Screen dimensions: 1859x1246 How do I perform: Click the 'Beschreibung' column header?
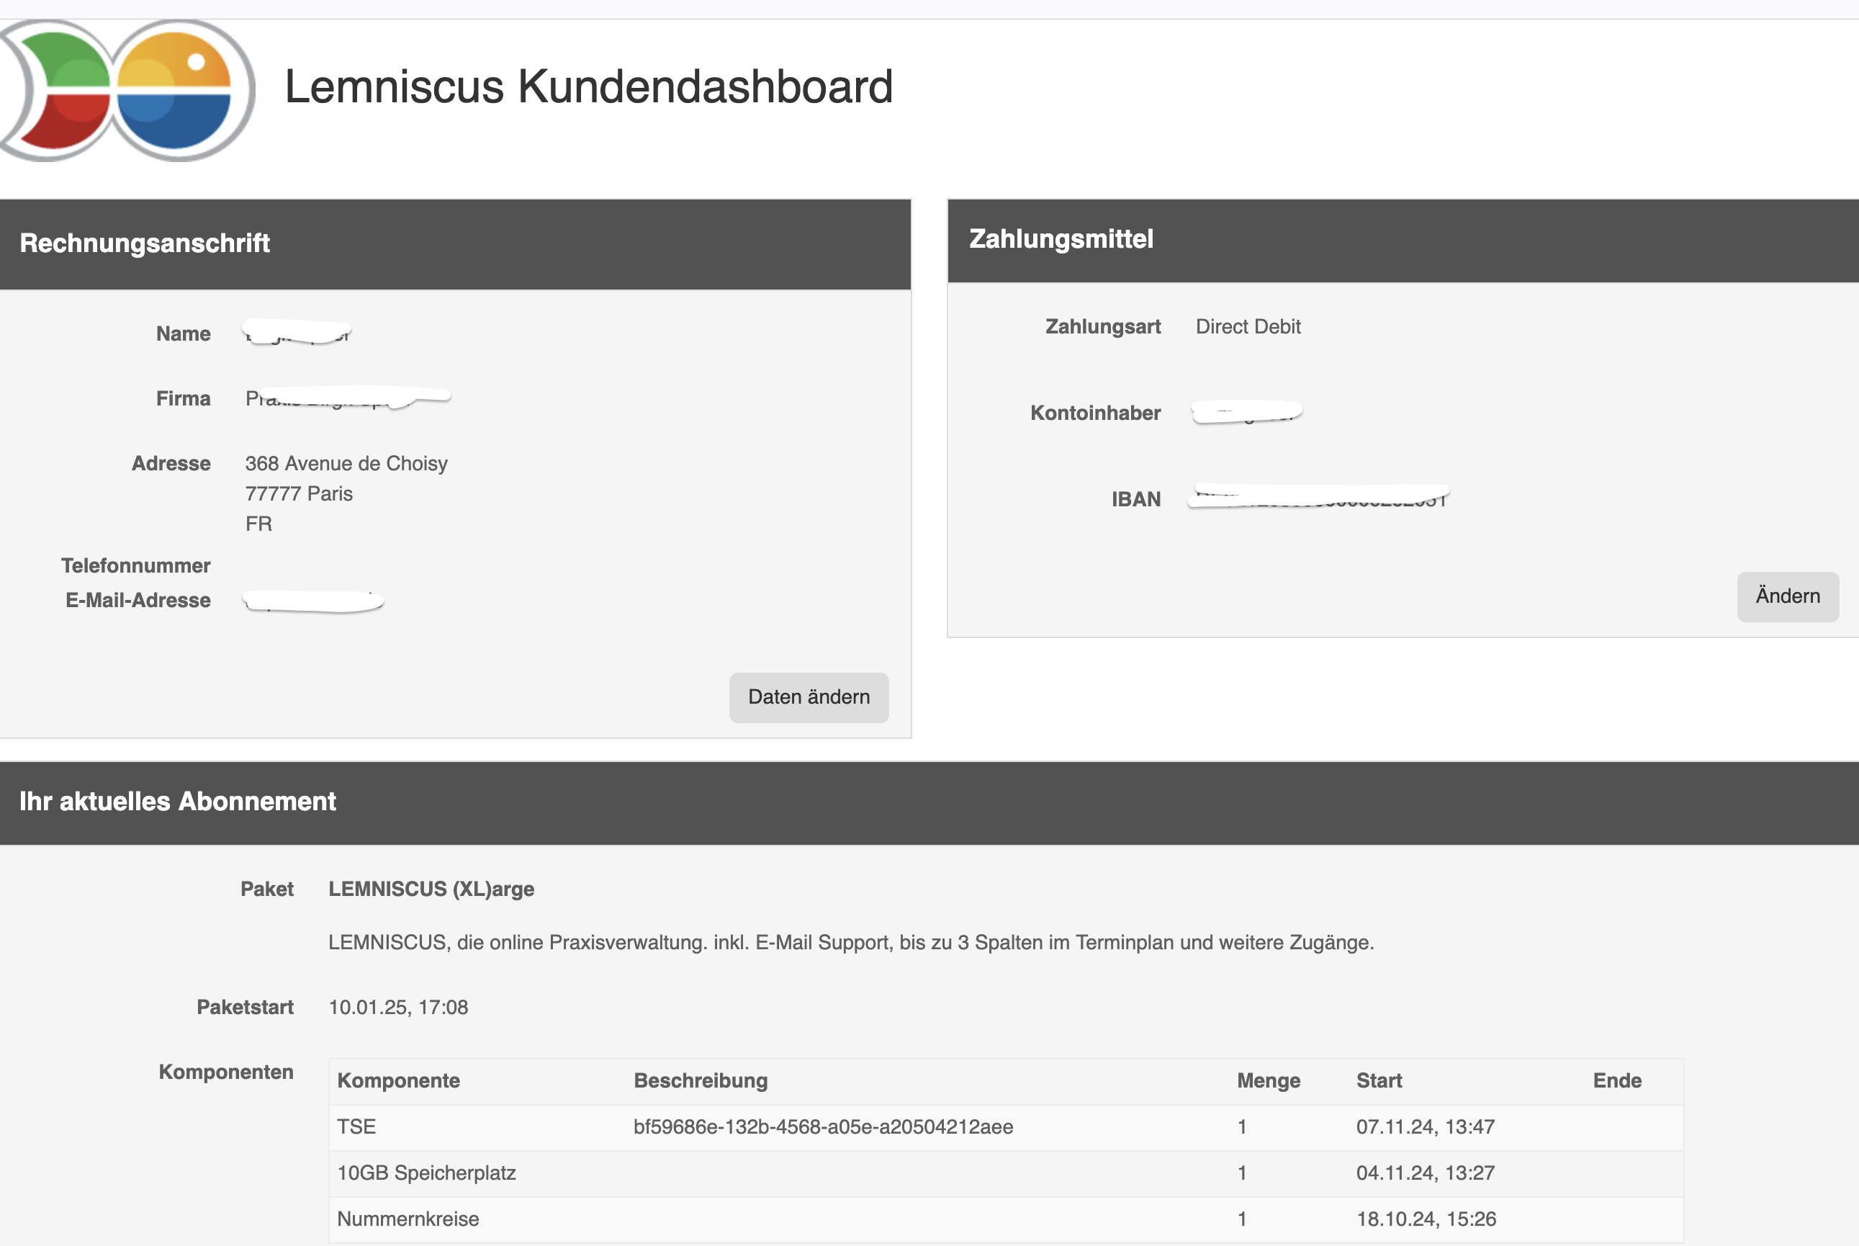(x=701, y=1081)
